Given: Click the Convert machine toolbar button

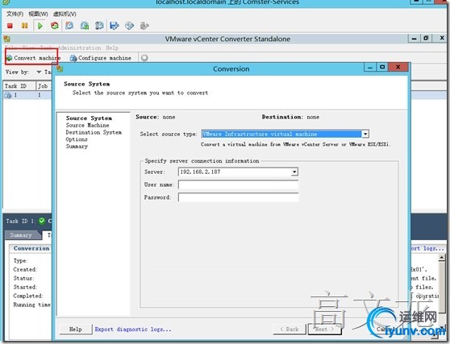Looking at the screenshot, I should (x=33, y=58).
